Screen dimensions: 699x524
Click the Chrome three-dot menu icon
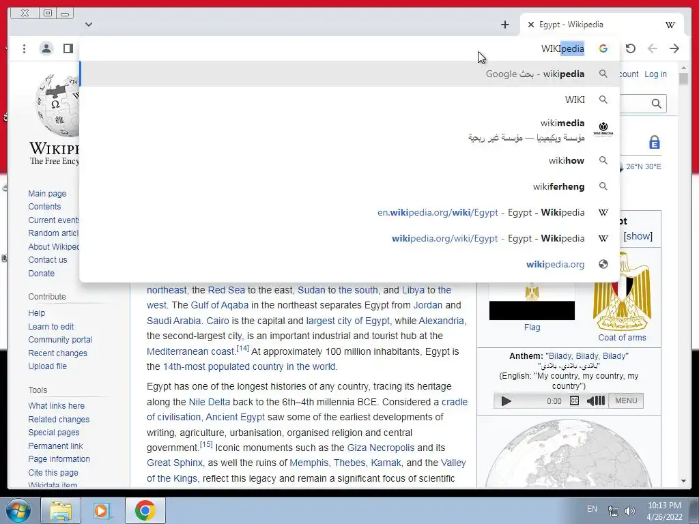24,48
